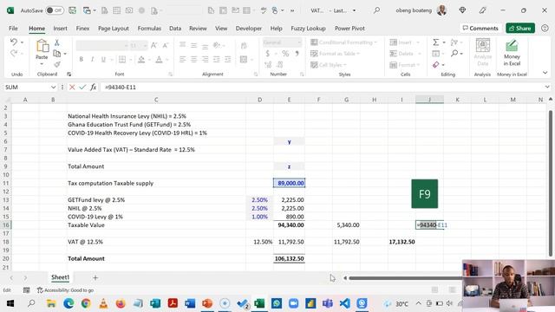Switch to the Formulas tab
This screenshot has width=555, height=312.
coord(149,29)
